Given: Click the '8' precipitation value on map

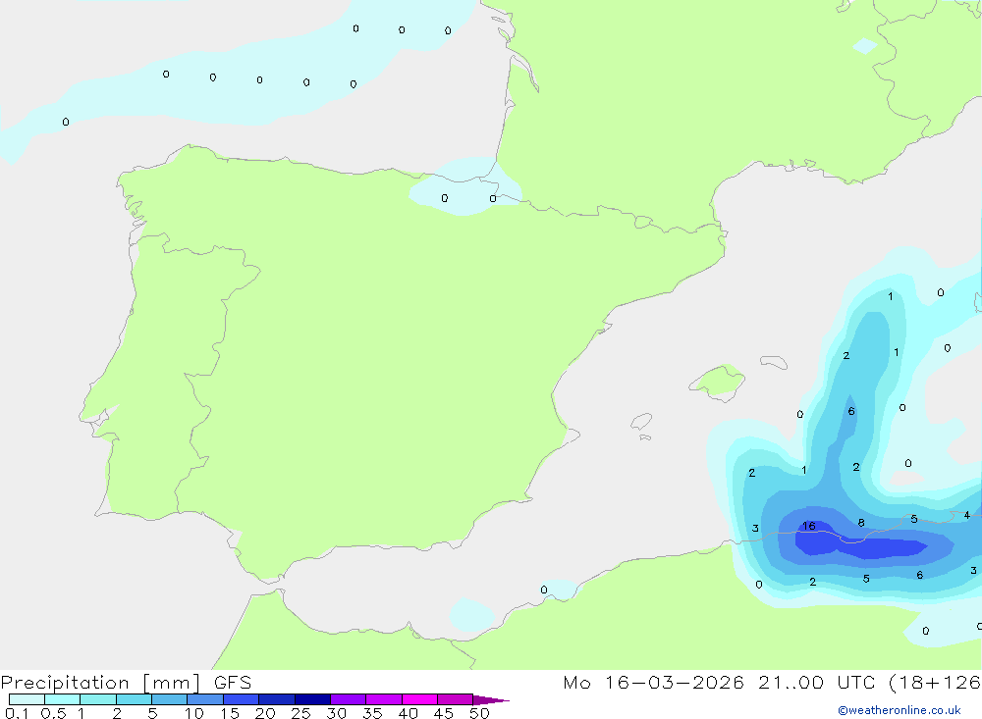Looking at the screenshot, I should (x=861, y=523).
